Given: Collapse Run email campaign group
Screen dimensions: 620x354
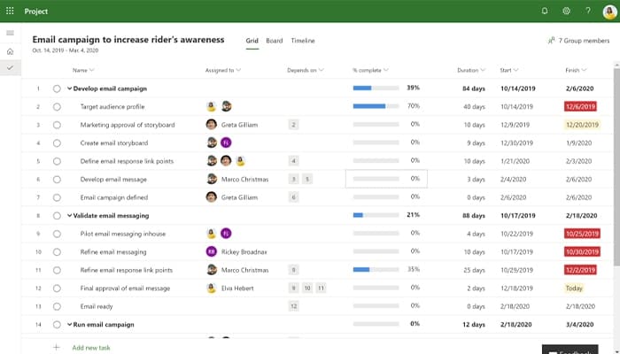Looking at the screenshot, I should coord(69,325).
